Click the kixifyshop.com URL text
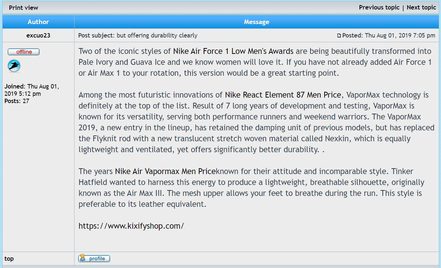441x268 pixels. click(x=131, y=226)
